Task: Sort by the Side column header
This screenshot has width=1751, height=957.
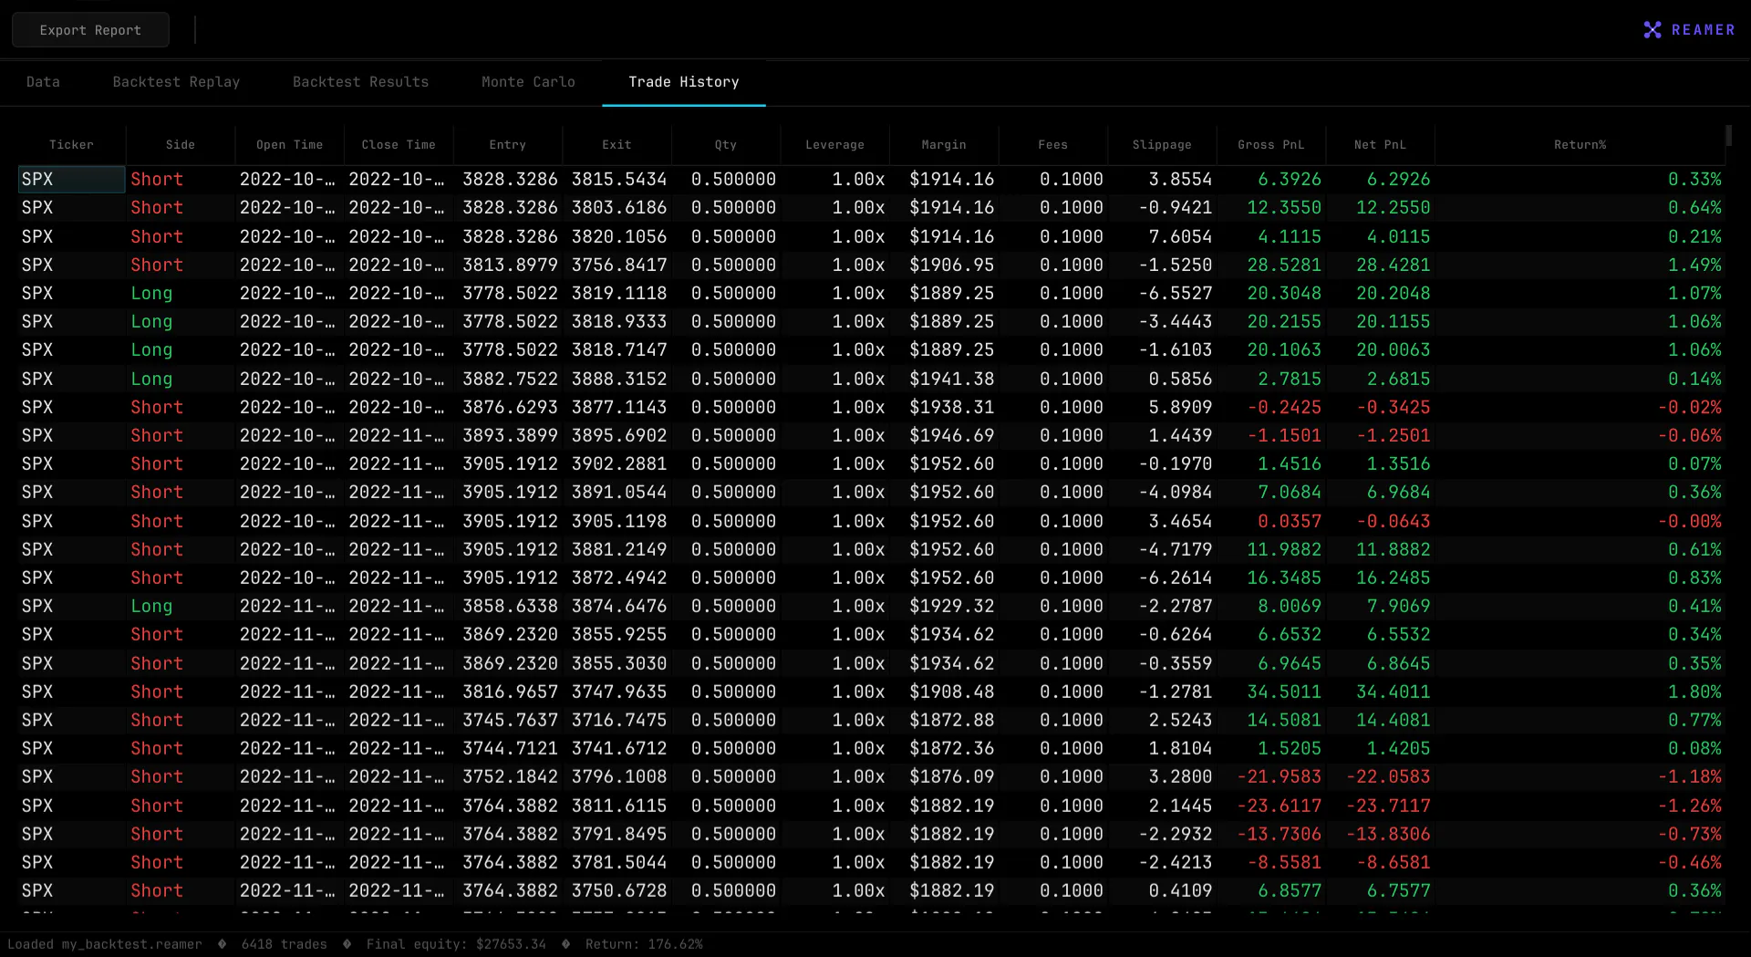Action: (181, 144)
